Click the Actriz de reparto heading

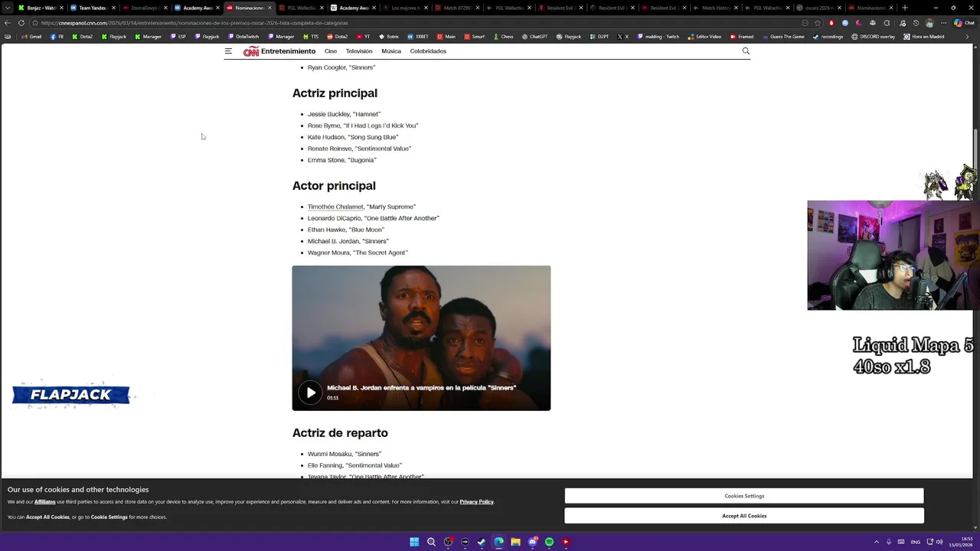point(340,433)
